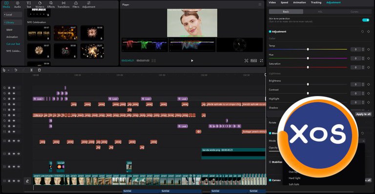Viewport: 375px width, 194px height.
Task: Add a keyframe diamond for Temp
Action: tap(368, 49)
